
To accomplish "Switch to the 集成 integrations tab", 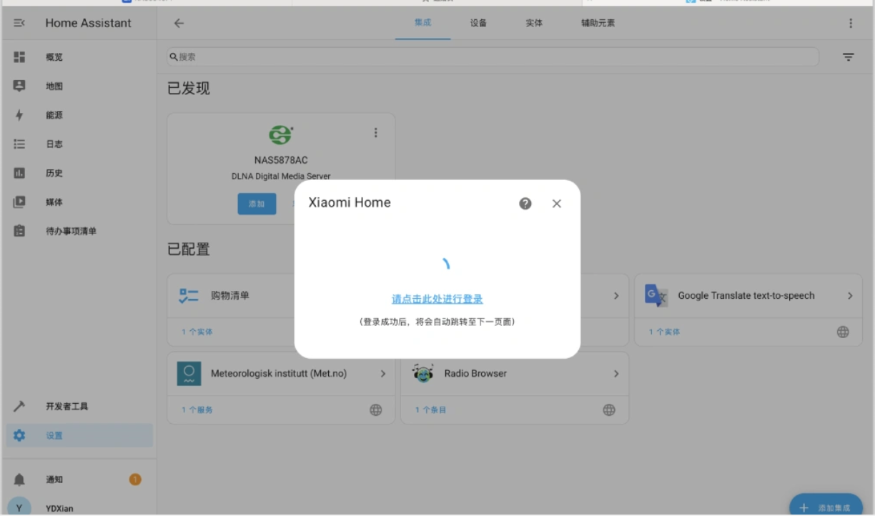I will pos(422,23).
